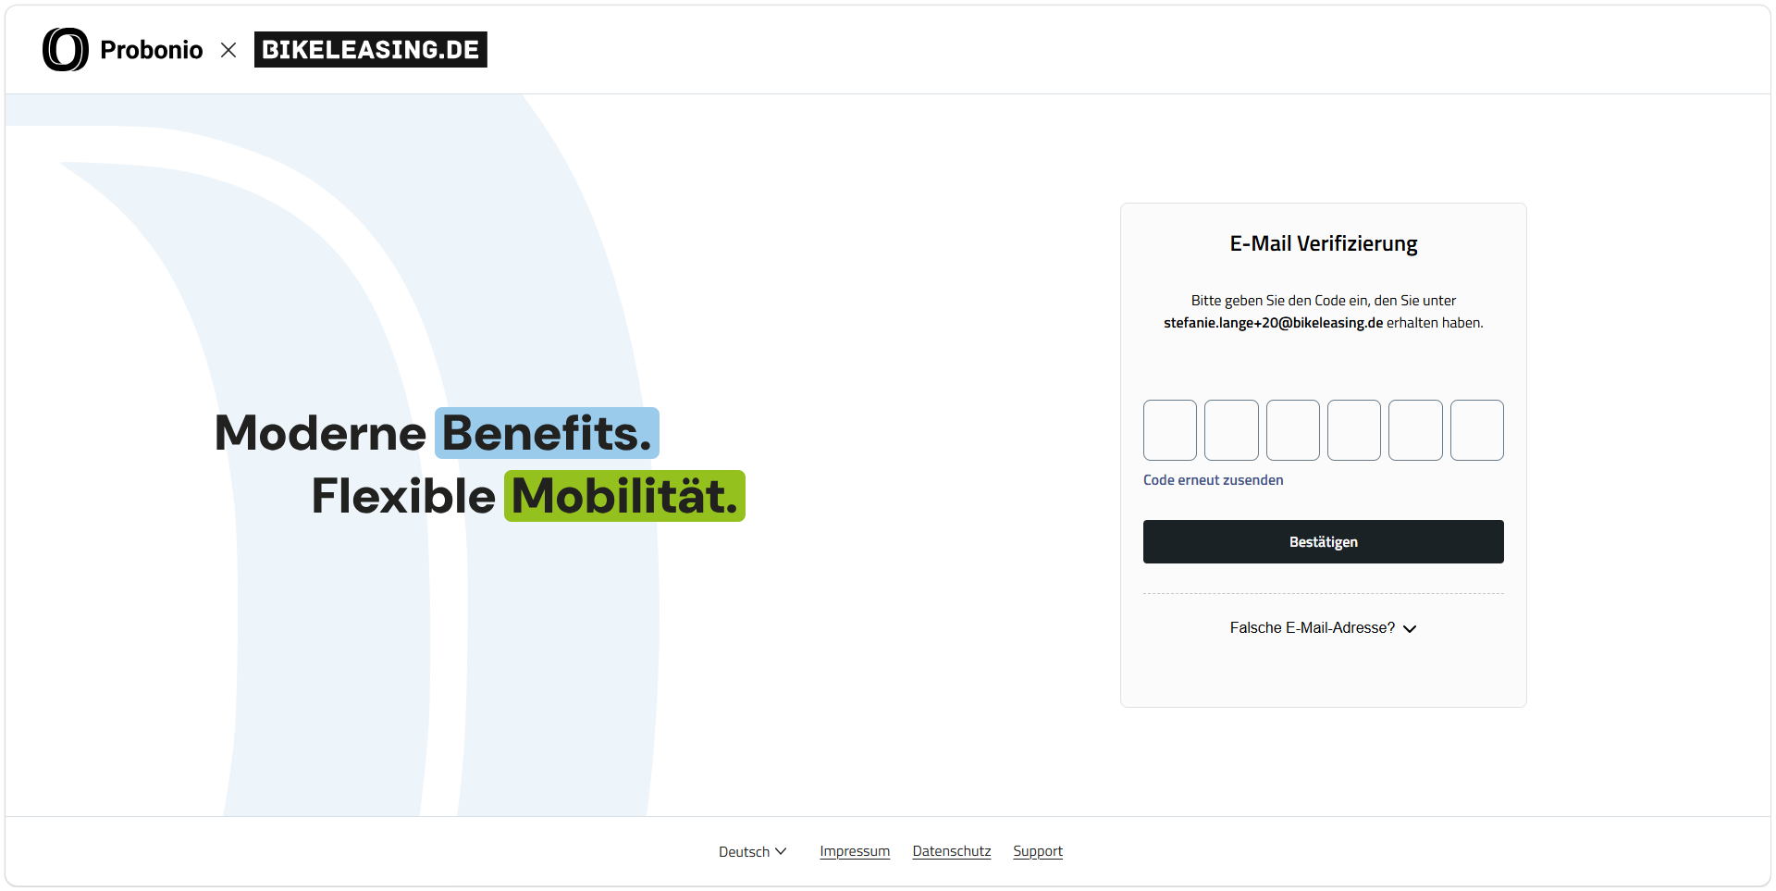Click the BIKELEASING.DE logo
The height and width of the screenshot is (891, 1776).
click(x=370, y=50)
